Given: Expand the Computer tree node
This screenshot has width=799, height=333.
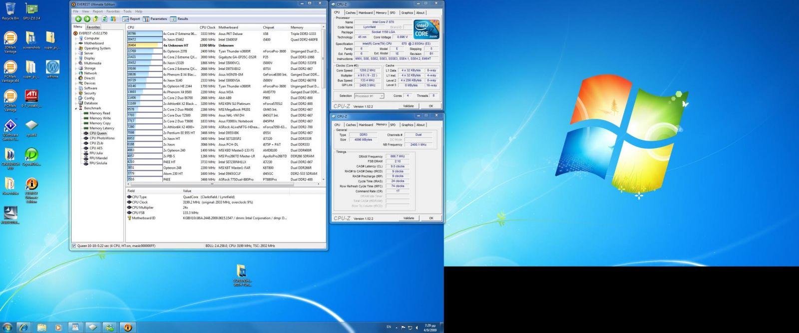Looking at the screenshot, I should click(76, 38).
